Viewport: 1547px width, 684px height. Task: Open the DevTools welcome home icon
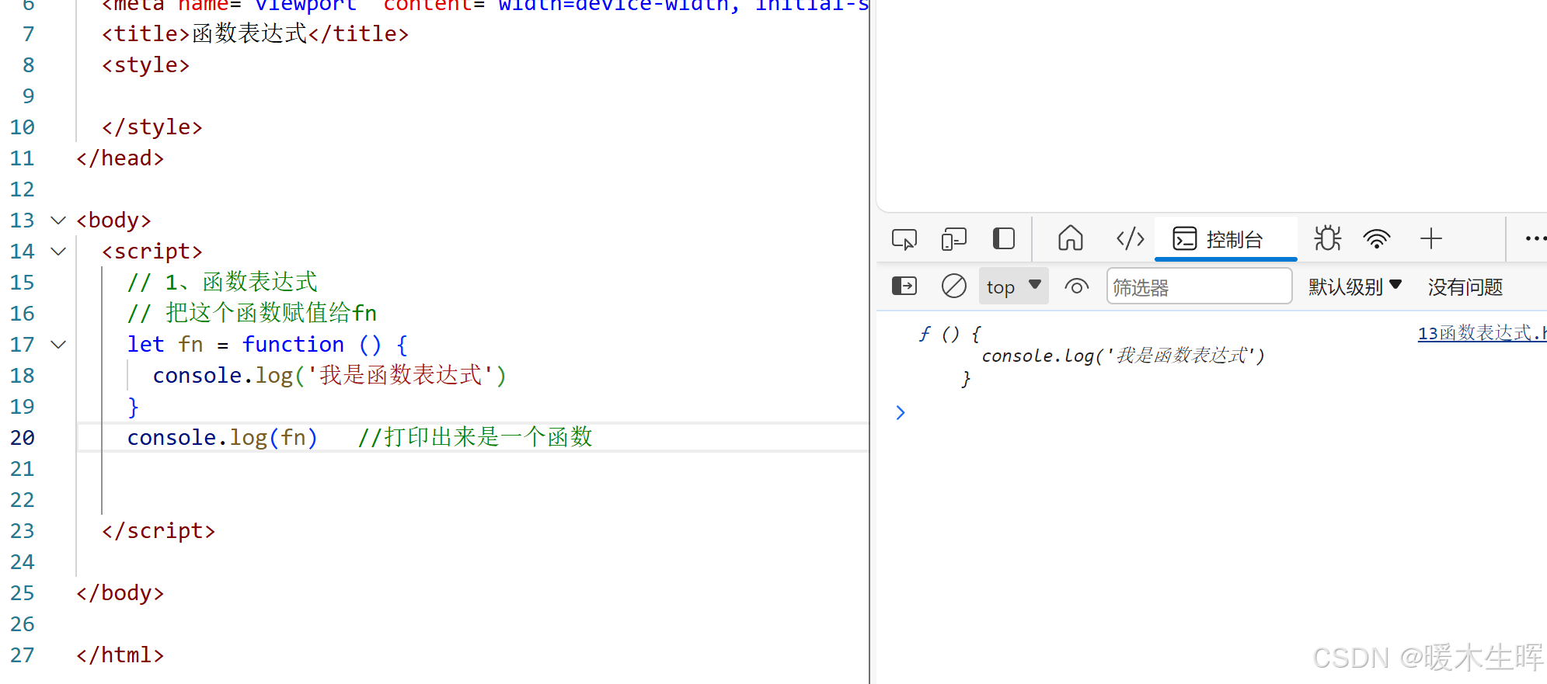pos(1071,238)
